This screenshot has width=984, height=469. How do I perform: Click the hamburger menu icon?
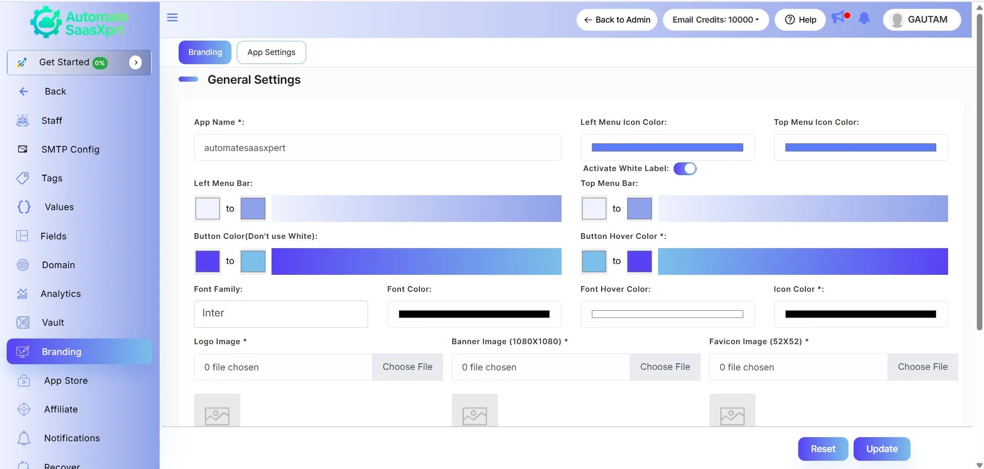172,17
